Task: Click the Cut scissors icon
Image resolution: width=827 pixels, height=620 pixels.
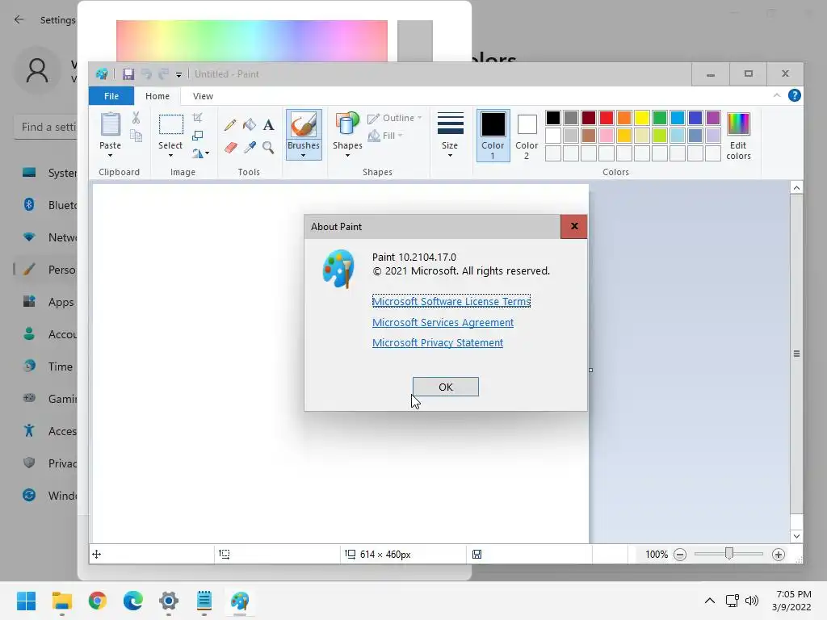Action: point(136,118)
